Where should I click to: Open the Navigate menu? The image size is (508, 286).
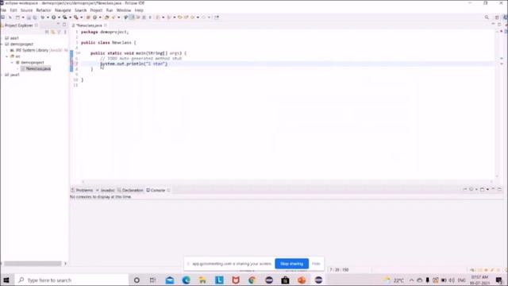pos(63,10)
